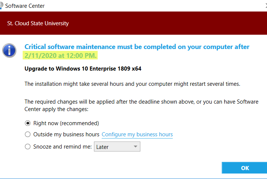Click the Snooze and remind me label
The image size is (267, 179).
[x=62, y=147]
